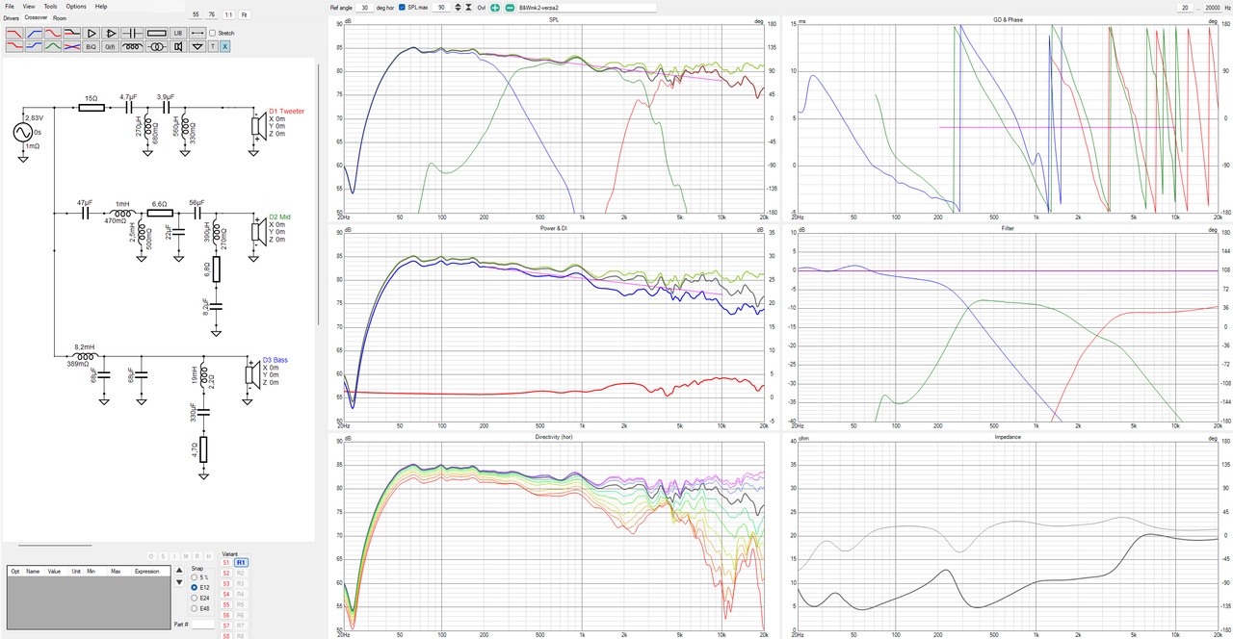
Task: Open the File menu
Action: coord(10,7)
